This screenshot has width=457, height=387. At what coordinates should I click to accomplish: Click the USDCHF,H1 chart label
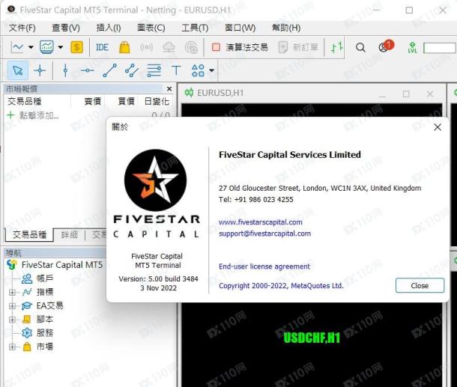pos(312,338)
